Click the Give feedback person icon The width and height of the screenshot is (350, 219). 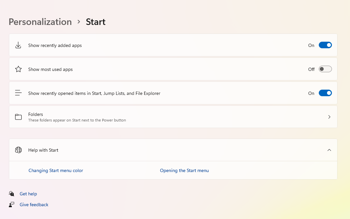pyautogui.click(x=12, y=205)
